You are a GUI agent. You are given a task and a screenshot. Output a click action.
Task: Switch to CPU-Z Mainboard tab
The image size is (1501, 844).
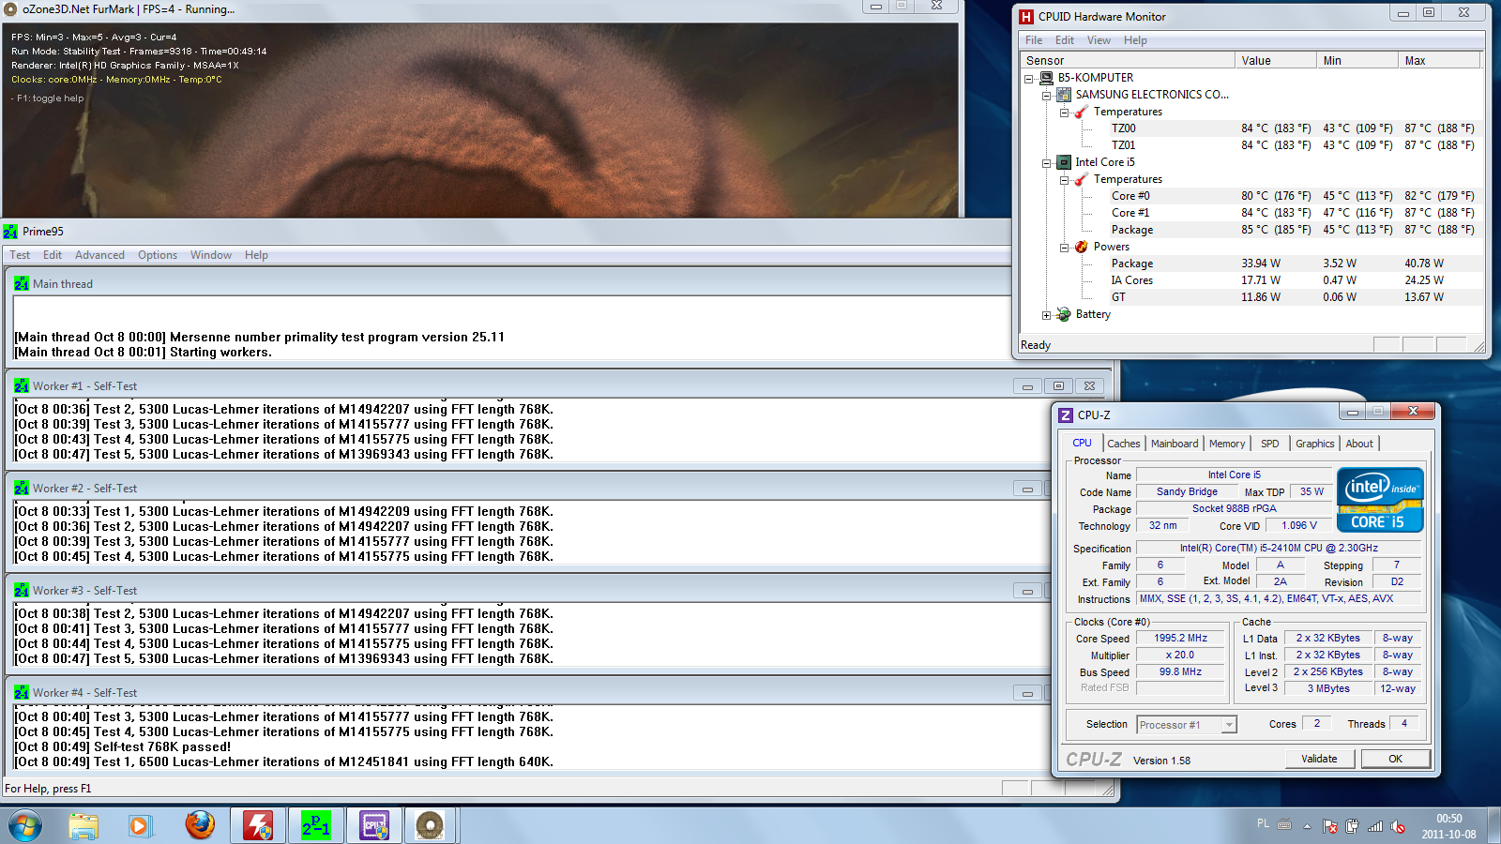click(1175, 444)
